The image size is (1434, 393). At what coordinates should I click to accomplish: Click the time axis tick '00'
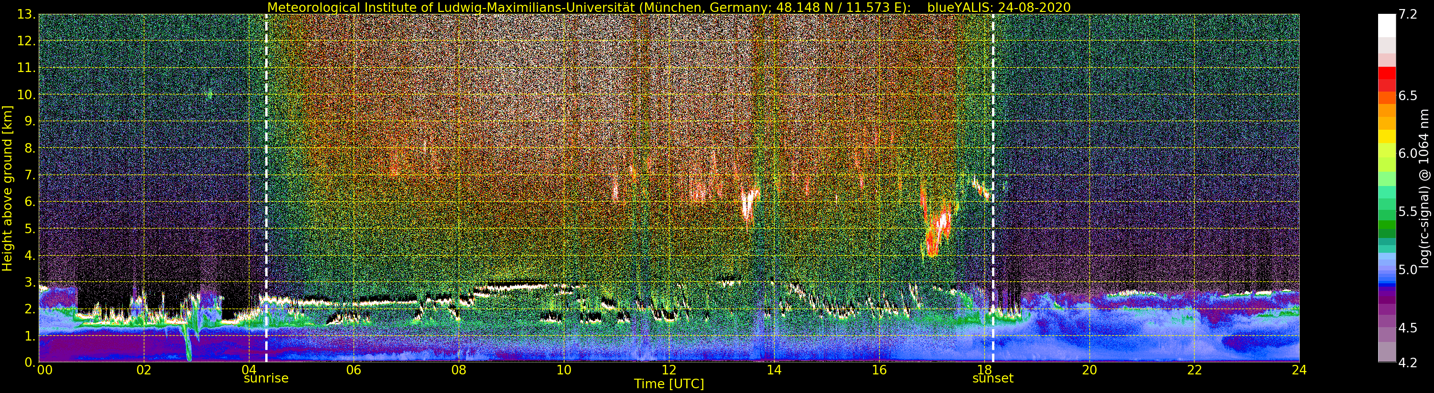click(x=44, y=370)
